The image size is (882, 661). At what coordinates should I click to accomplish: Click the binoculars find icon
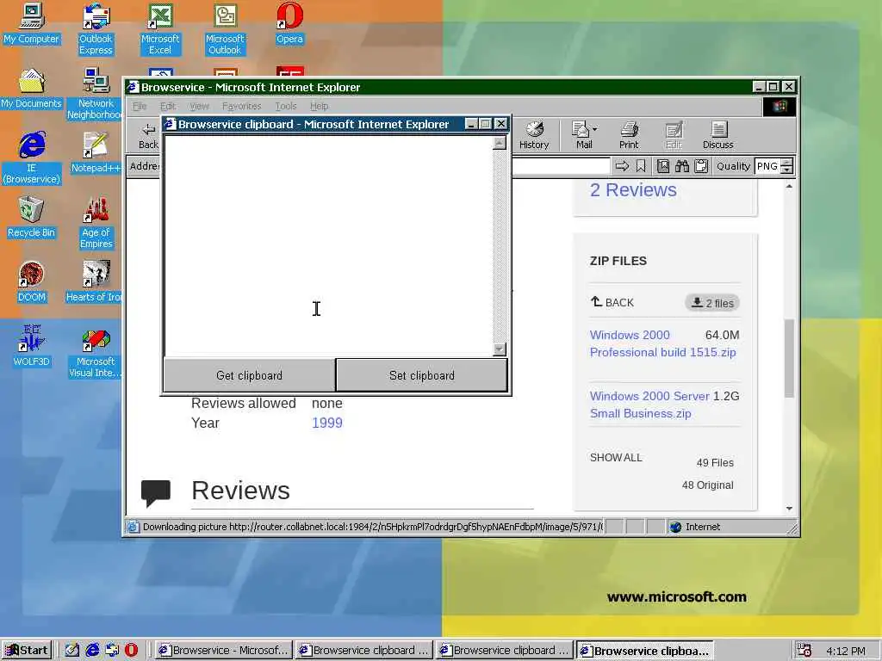[682, 166]
